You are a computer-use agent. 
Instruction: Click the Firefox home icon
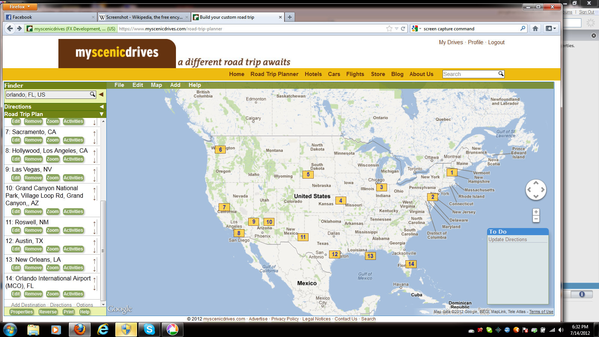pos(535,28)
